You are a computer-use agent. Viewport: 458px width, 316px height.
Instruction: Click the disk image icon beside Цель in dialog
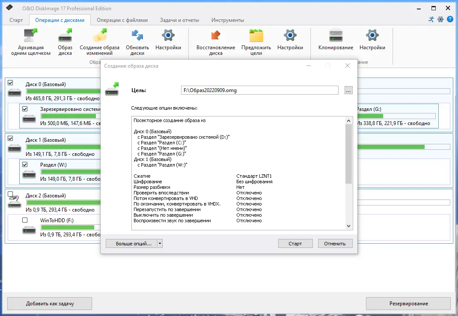pos(112,89)
